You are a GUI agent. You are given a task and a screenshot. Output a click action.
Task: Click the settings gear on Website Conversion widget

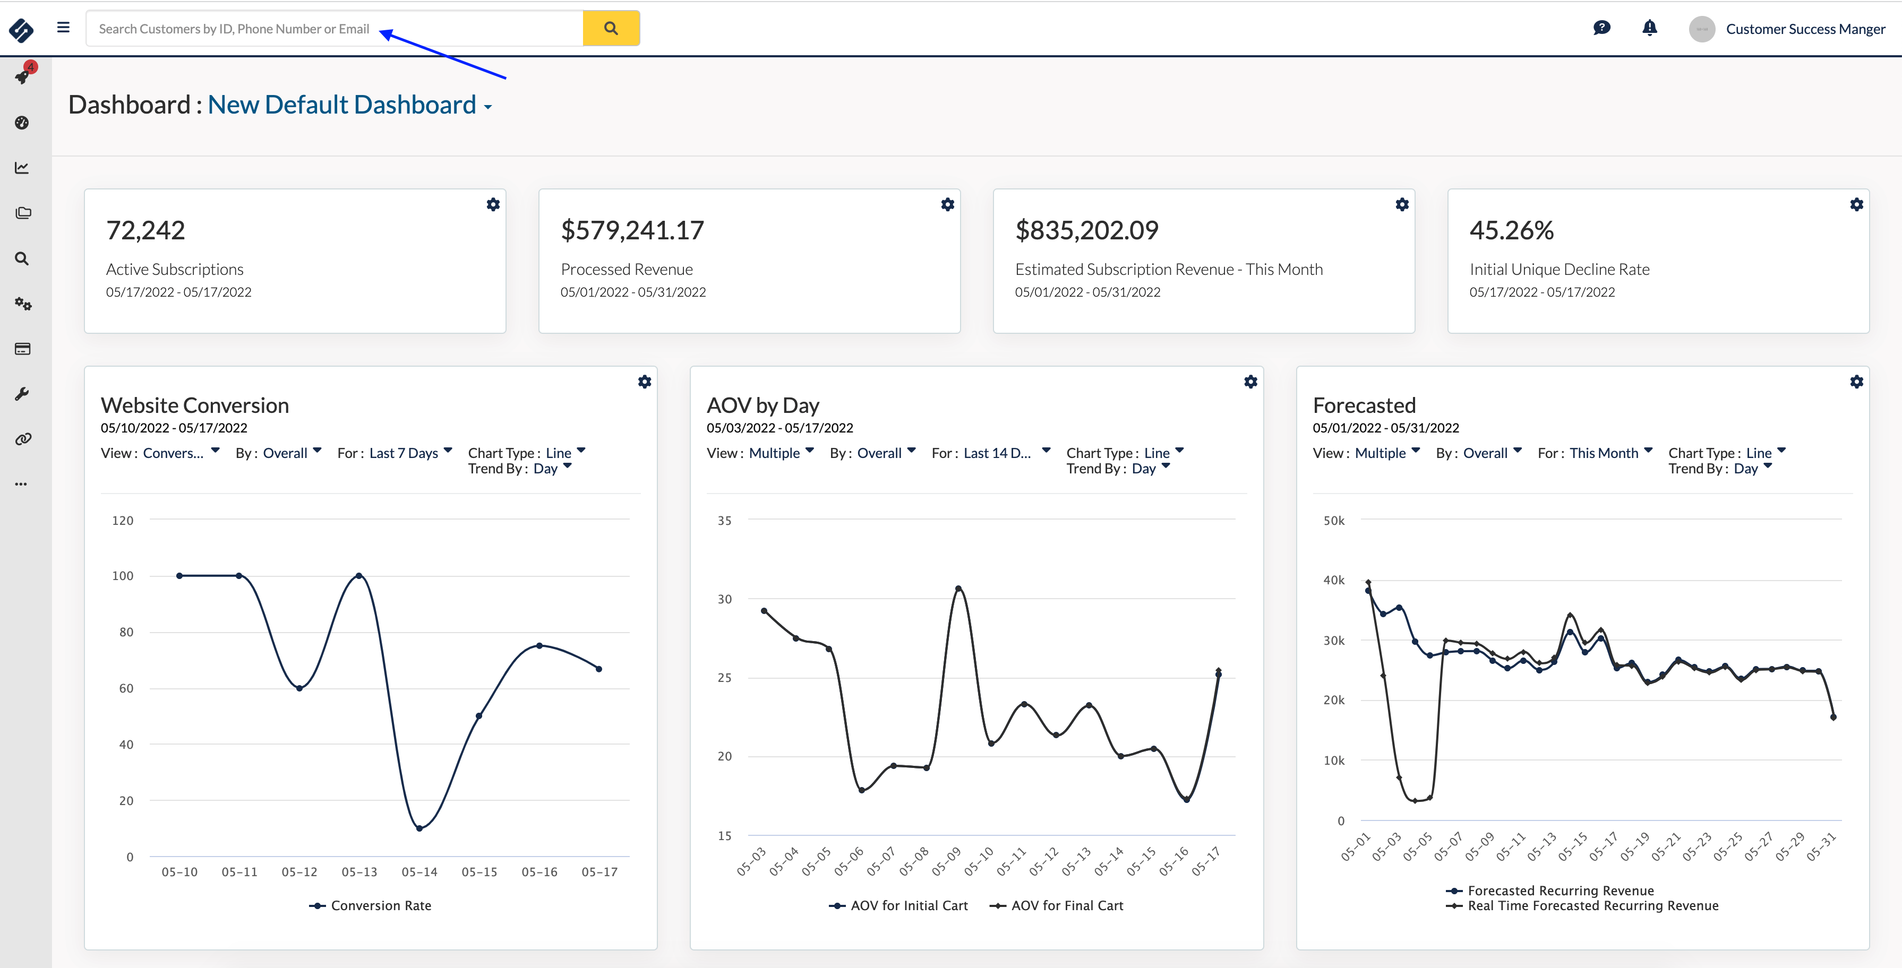pyautogui.click(x=645, y=382)
